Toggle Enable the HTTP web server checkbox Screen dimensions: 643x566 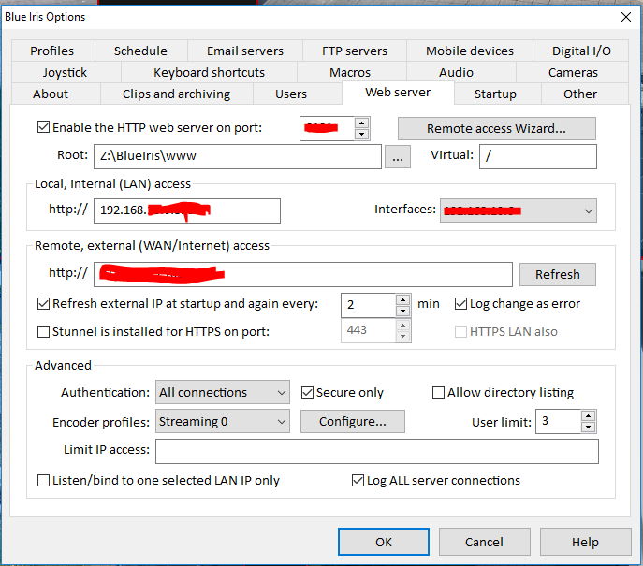[x=43, y=127]
